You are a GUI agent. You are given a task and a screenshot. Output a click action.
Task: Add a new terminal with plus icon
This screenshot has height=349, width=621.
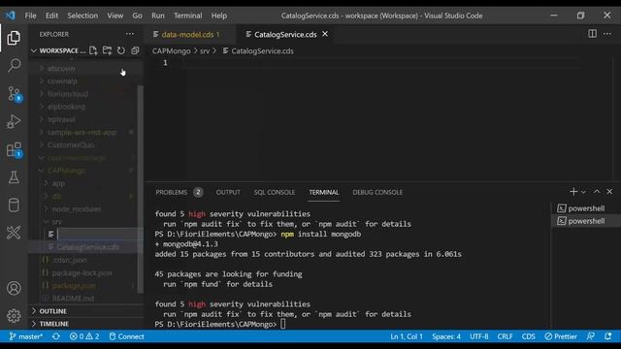[x=573, y=192]
